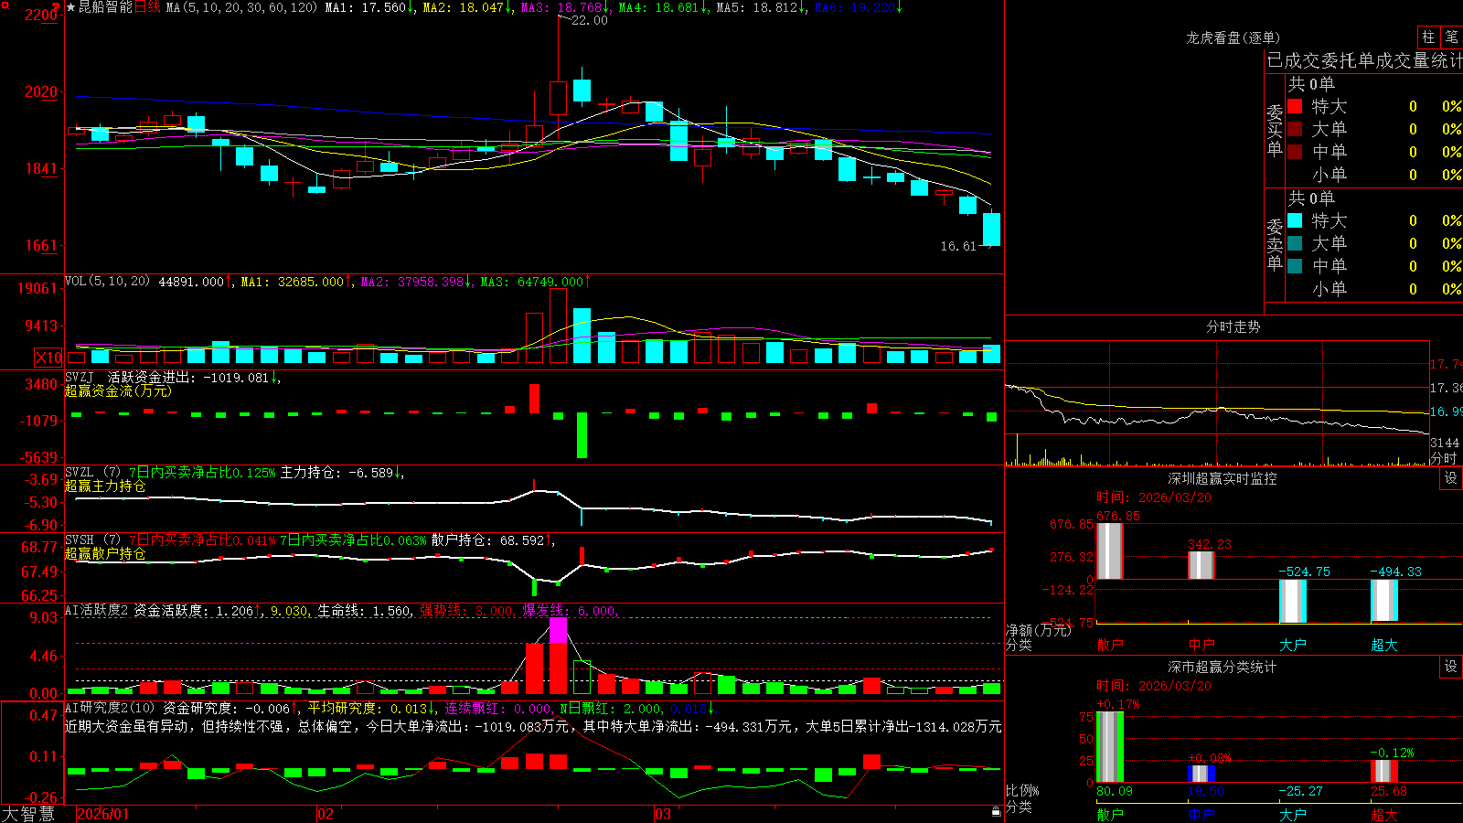Image resolution: width=1463 pixels, height=823 pixels.
Task: Click the VOL(5,10,20) indicator label
Action: coord(107,282)
